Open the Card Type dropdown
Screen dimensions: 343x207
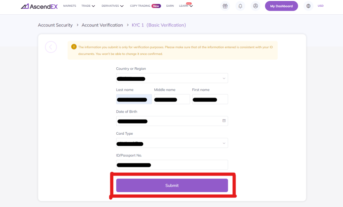(224, 143)
